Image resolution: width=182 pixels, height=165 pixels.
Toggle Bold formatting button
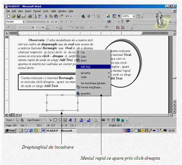click(61, 22)
